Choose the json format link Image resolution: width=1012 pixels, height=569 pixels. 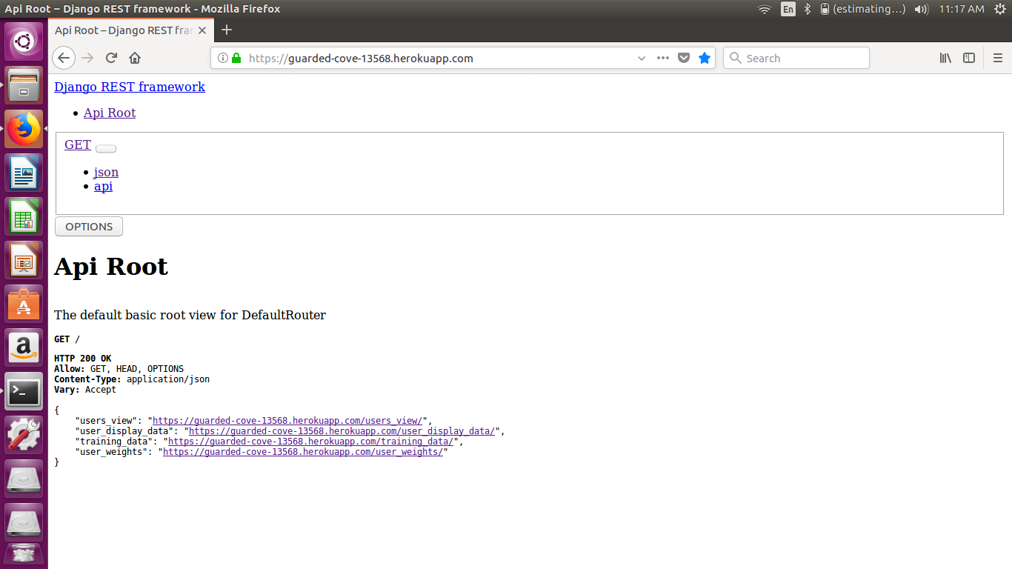tap(106, 172)
